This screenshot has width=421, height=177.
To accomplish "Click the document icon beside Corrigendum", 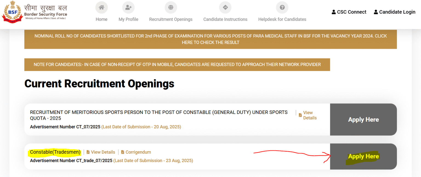I will 123,152.
